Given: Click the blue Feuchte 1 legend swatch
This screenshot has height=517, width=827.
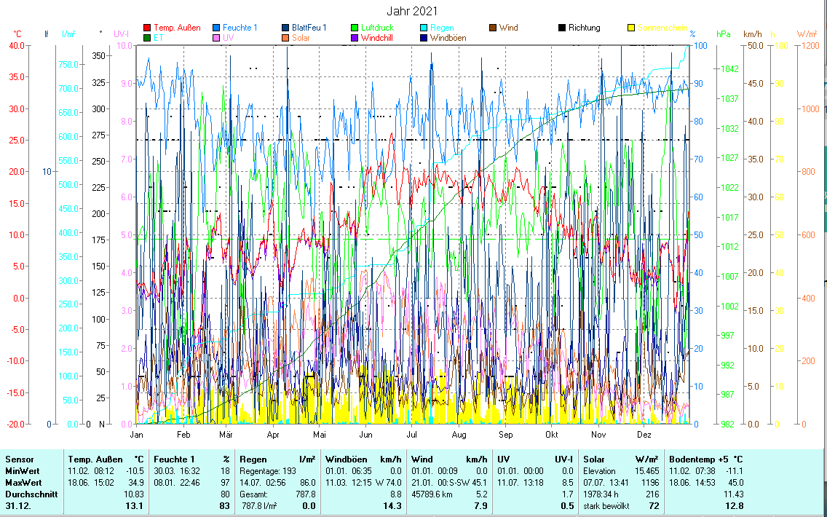Looking at the screenshot, I should click(216, 28).
